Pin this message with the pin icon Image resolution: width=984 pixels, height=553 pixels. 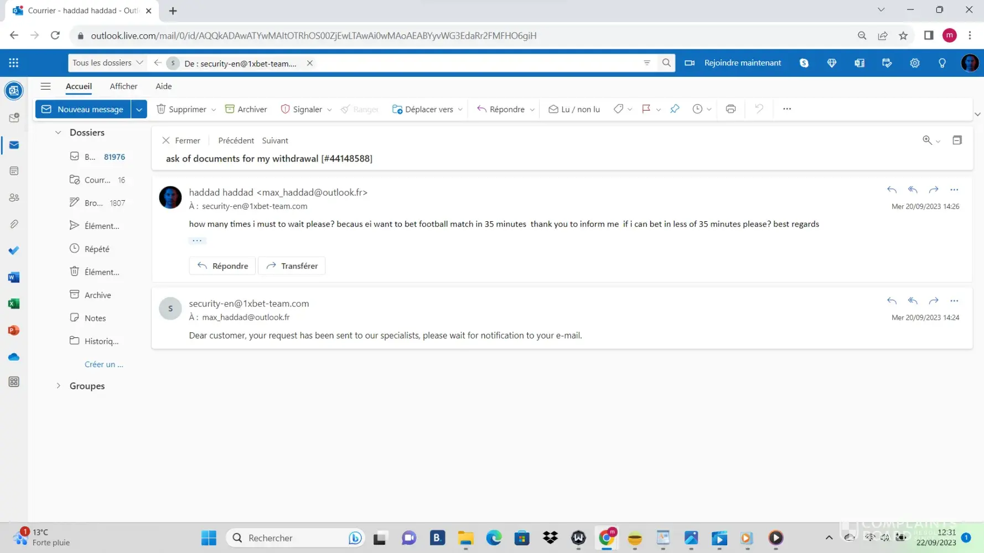pos(674,109)
